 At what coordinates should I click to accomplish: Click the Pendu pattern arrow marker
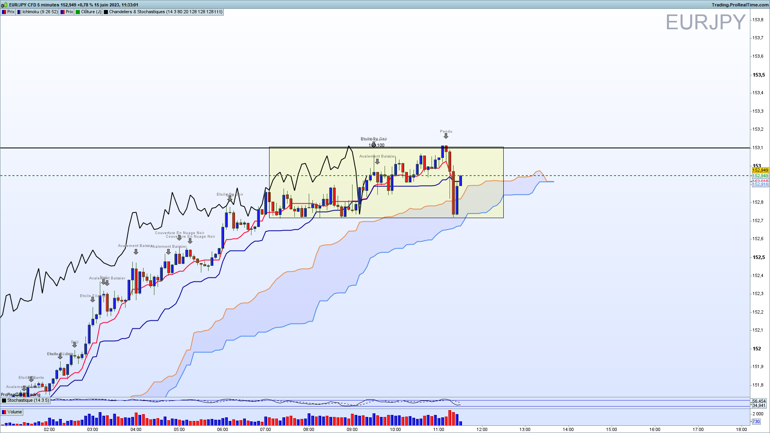coord(446,136)
